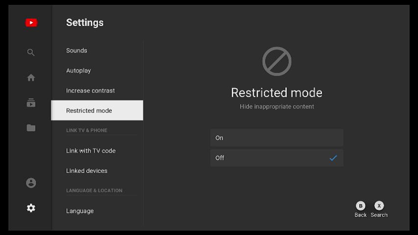Click the blue checkmark beside Off
Image resolution: width=418 pixels, height=235 pixels.
[x=333, y=158]
